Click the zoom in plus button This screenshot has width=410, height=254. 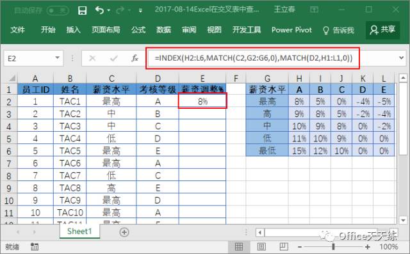click(368, 247)
